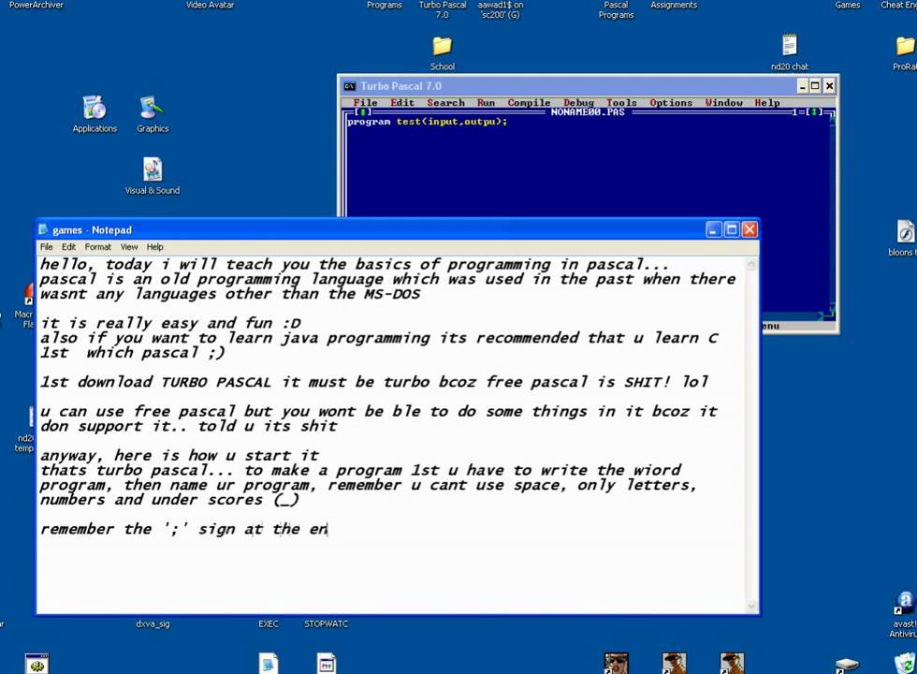Image resolution: width=917 pixels, height=674 pixels.
Task: Open the STOPWATC desktop file
Action: click(x=326, y=623)
